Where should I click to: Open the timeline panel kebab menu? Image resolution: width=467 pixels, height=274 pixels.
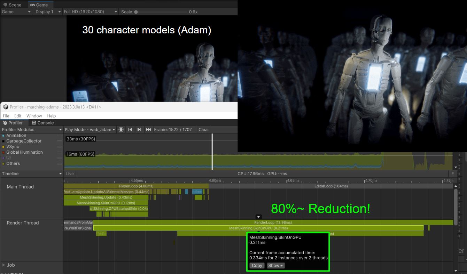point(453,174)
